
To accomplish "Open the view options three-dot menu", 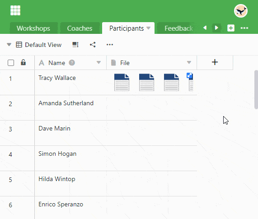I will 110,45.
